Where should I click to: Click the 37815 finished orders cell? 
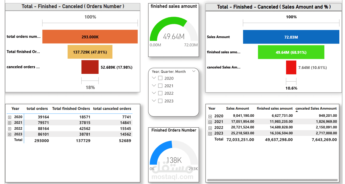(x=84, y=123)
